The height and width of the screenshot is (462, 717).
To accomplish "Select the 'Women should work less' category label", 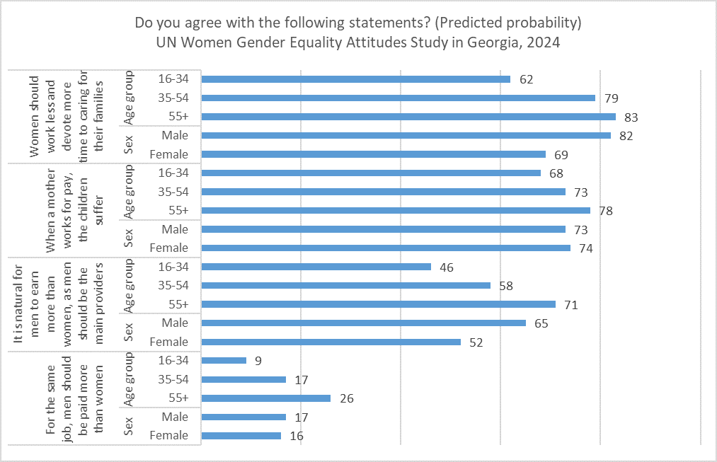I will point(67,117).
